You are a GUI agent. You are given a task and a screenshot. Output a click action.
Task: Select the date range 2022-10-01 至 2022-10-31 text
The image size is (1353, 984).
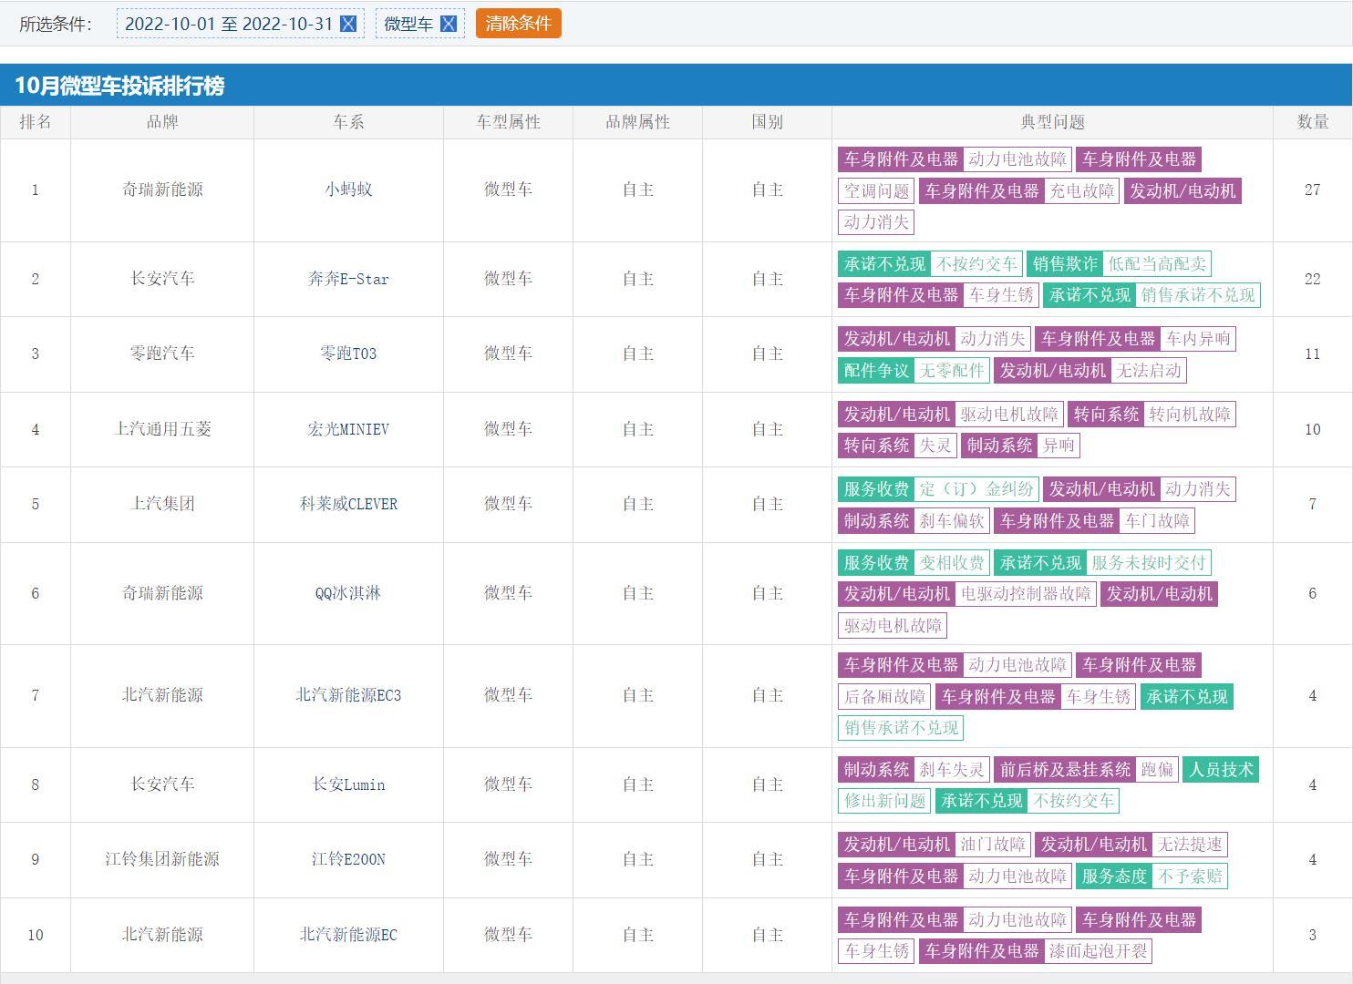[x=229, y=24]
